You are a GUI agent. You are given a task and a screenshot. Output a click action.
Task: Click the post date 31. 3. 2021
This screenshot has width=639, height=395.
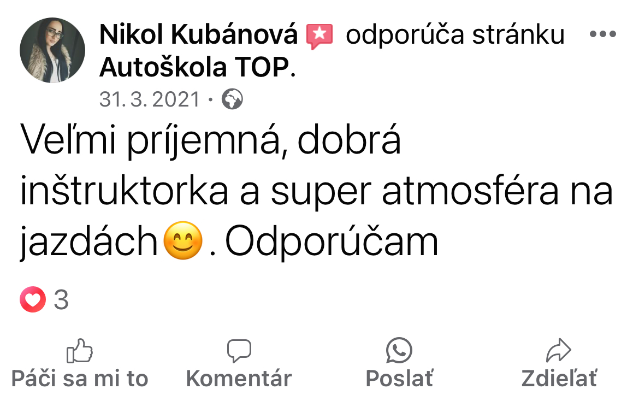pyautogui.click(x=150, y=99)
